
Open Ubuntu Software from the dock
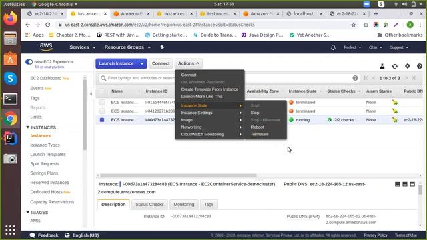click(x=11, y=59)
